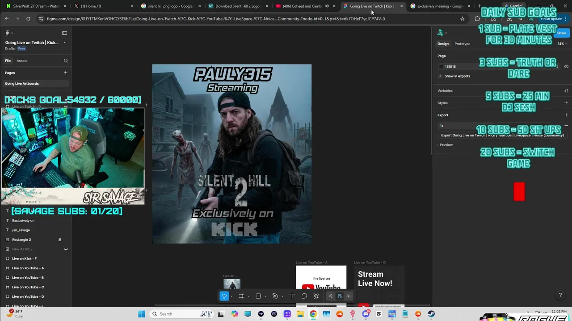The width and height of the screenshot is (572, 321).
Task: Select the Text tool
Action: tap(292, 296)
